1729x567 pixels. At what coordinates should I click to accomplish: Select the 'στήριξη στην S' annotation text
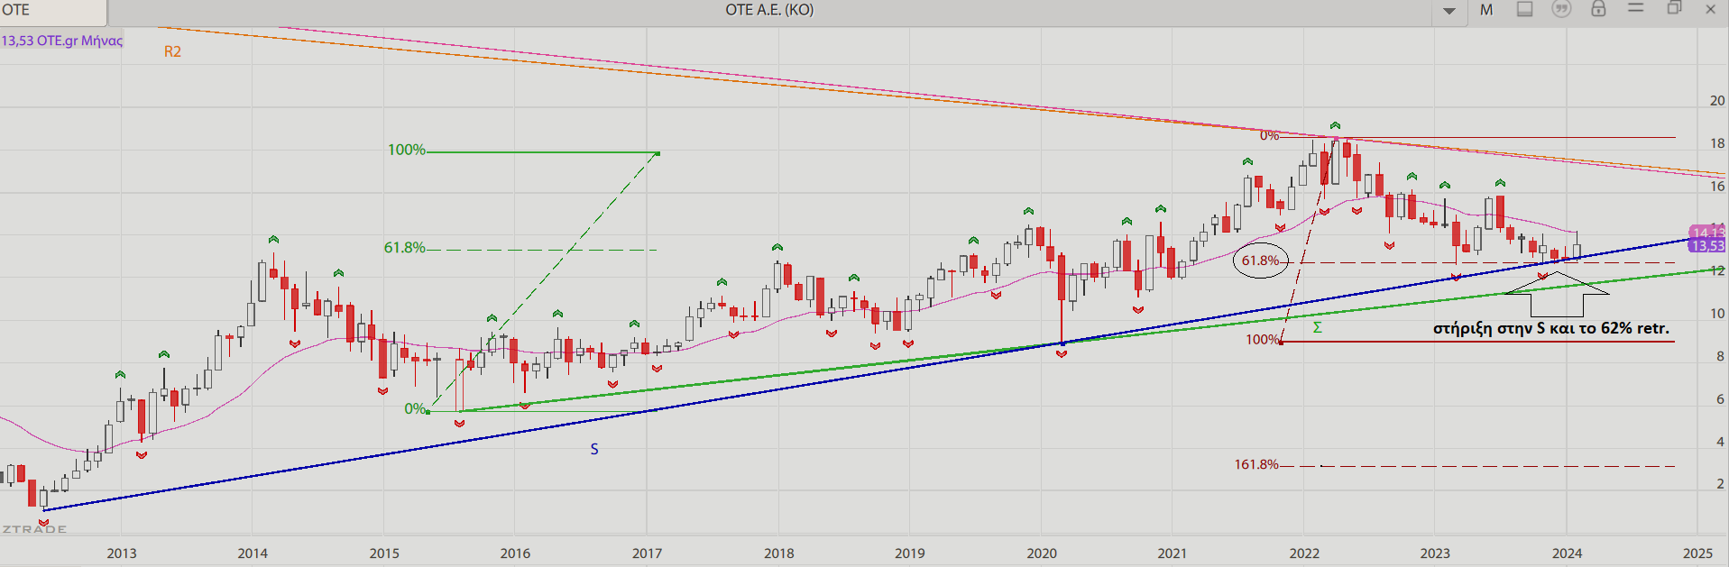click(x=1551, y=328)
